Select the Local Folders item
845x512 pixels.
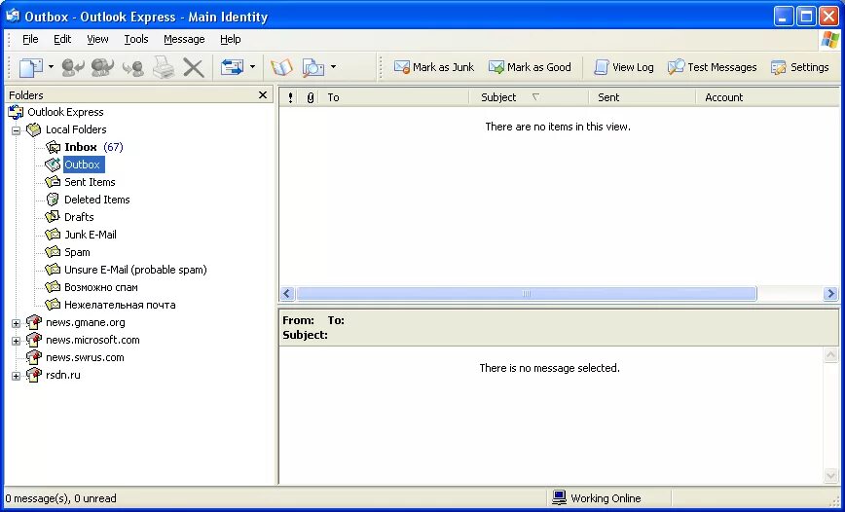click(x=76, y=129)
